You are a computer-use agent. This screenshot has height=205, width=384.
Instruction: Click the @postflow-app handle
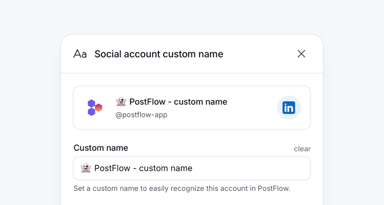click(x=142, y=115)
